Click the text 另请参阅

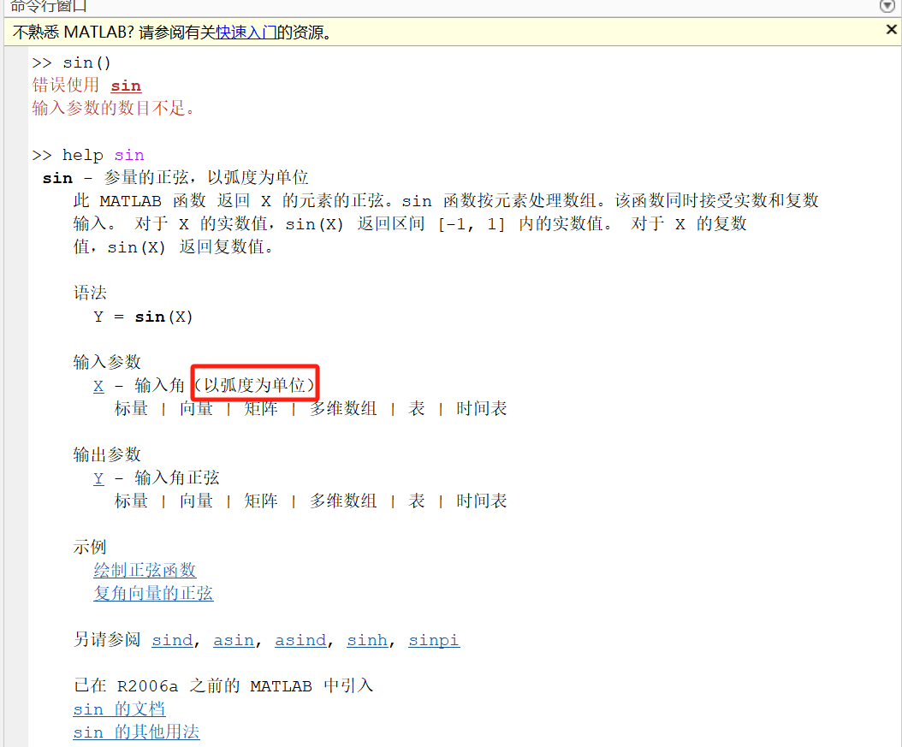coord(107,639)
